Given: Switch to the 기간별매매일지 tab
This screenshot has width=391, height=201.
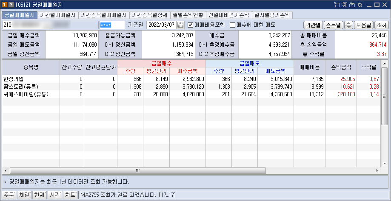Looking at the screenshot, I should 57,15.
